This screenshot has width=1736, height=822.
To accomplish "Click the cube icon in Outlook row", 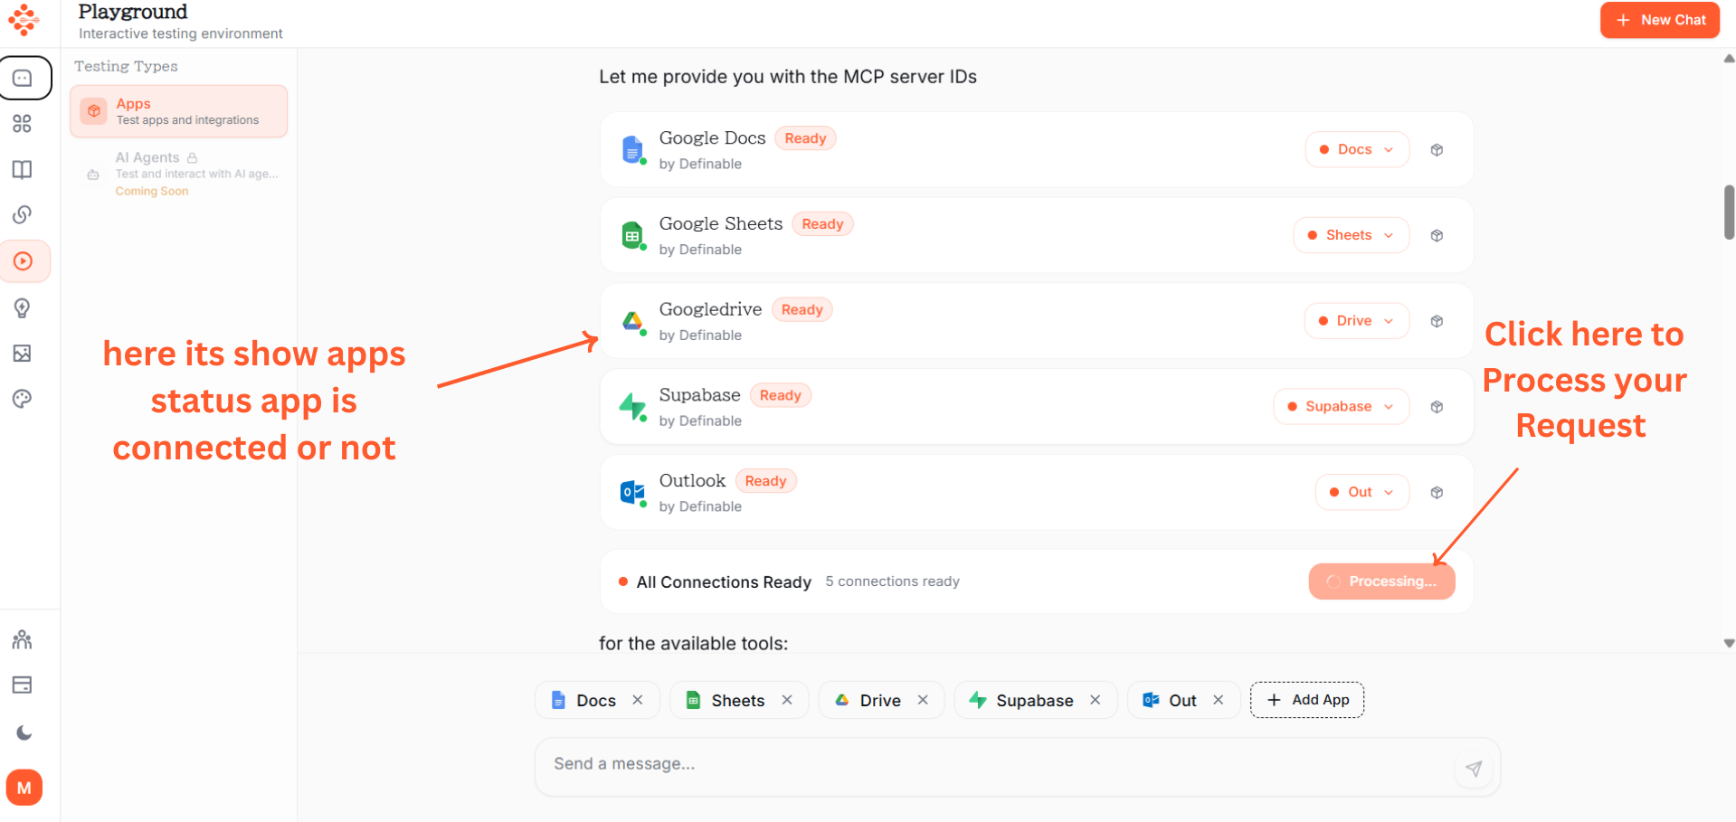I will [1437, 493].
